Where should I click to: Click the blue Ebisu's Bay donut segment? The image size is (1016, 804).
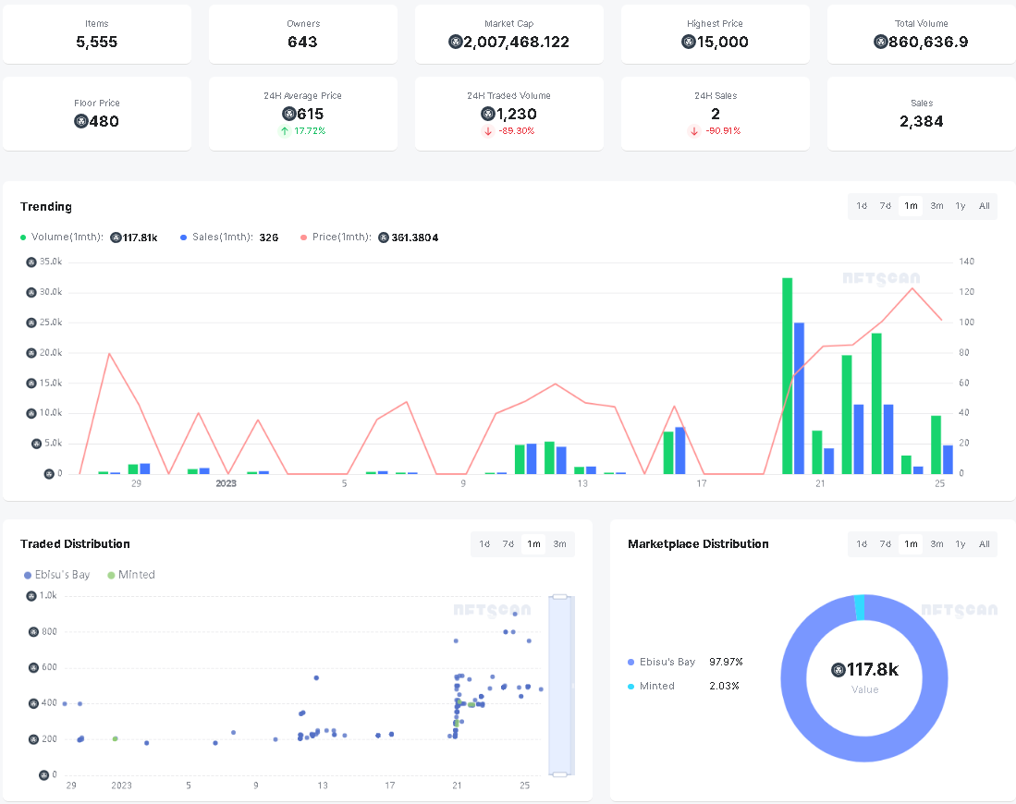(864, 749)
